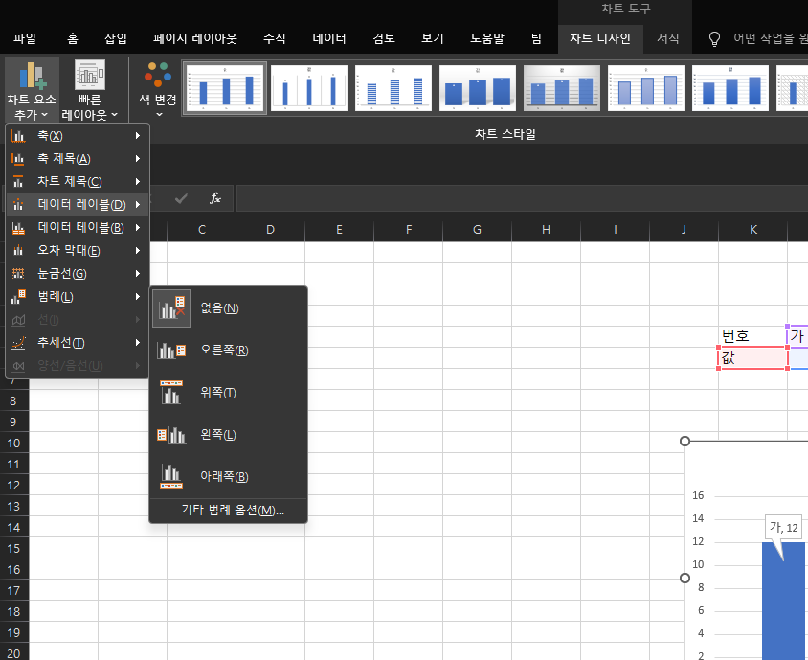
Task: Switch to the 수식 tab
Action: [x=274, y=38]
